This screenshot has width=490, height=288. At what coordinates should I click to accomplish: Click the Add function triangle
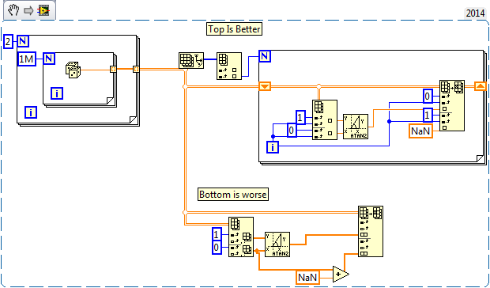pyautogui.click(x=341, y=275)
